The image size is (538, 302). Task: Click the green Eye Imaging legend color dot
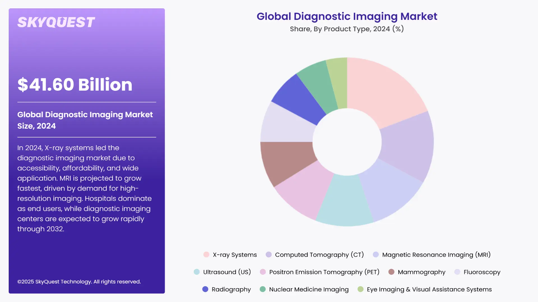361,289
